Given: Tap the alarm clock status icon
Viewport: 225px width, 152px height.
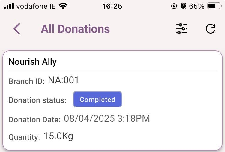Looking at the screenshot, I should tap(183, 6).
